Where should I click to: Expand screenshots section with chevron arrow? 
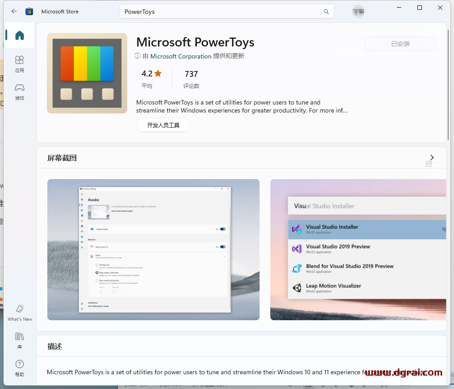point(432,157)
